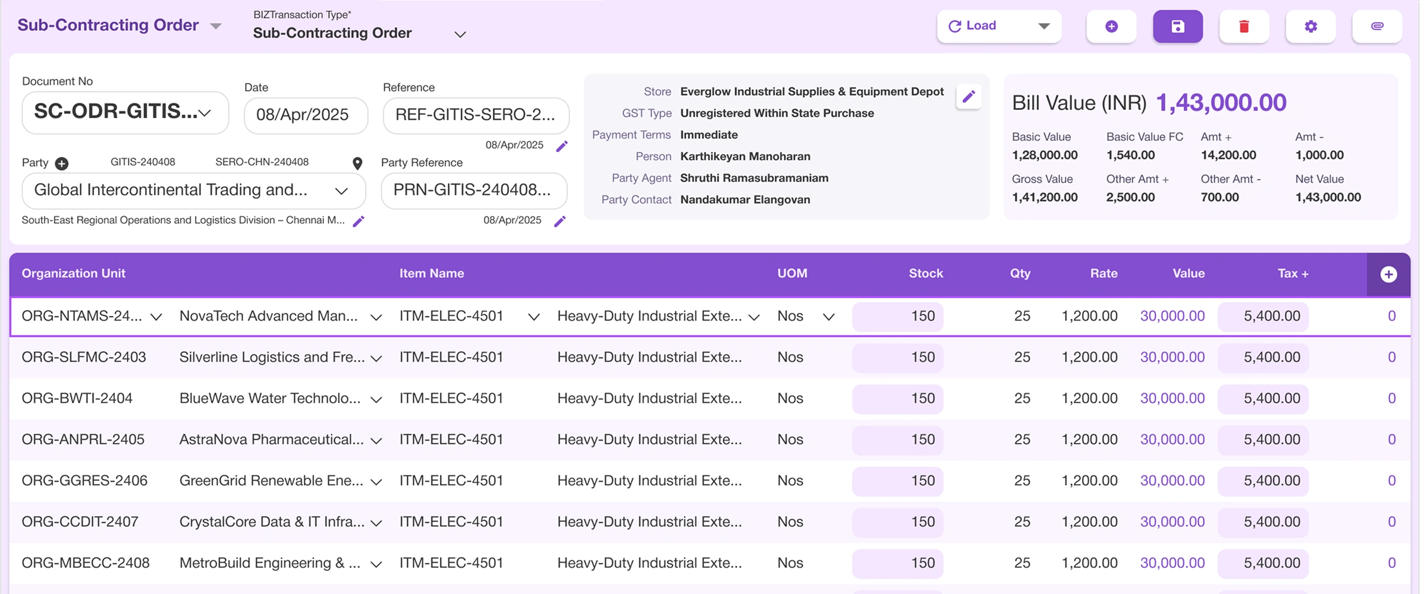This screenshot has width=1427, height=594.
Task: Open the Sub-Contracting Order title menu
Action: coord(216,25)
